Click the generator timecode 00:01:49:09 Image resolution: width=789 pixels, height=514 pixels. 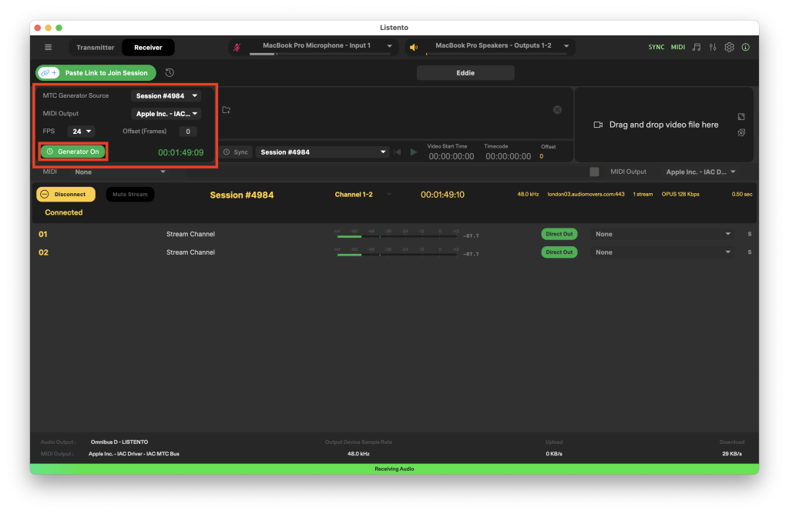180,153
